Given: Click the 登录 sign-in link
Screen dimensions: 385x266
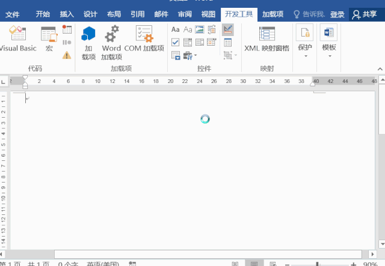Looking at the screenshot, I should [x=337, y=14].
